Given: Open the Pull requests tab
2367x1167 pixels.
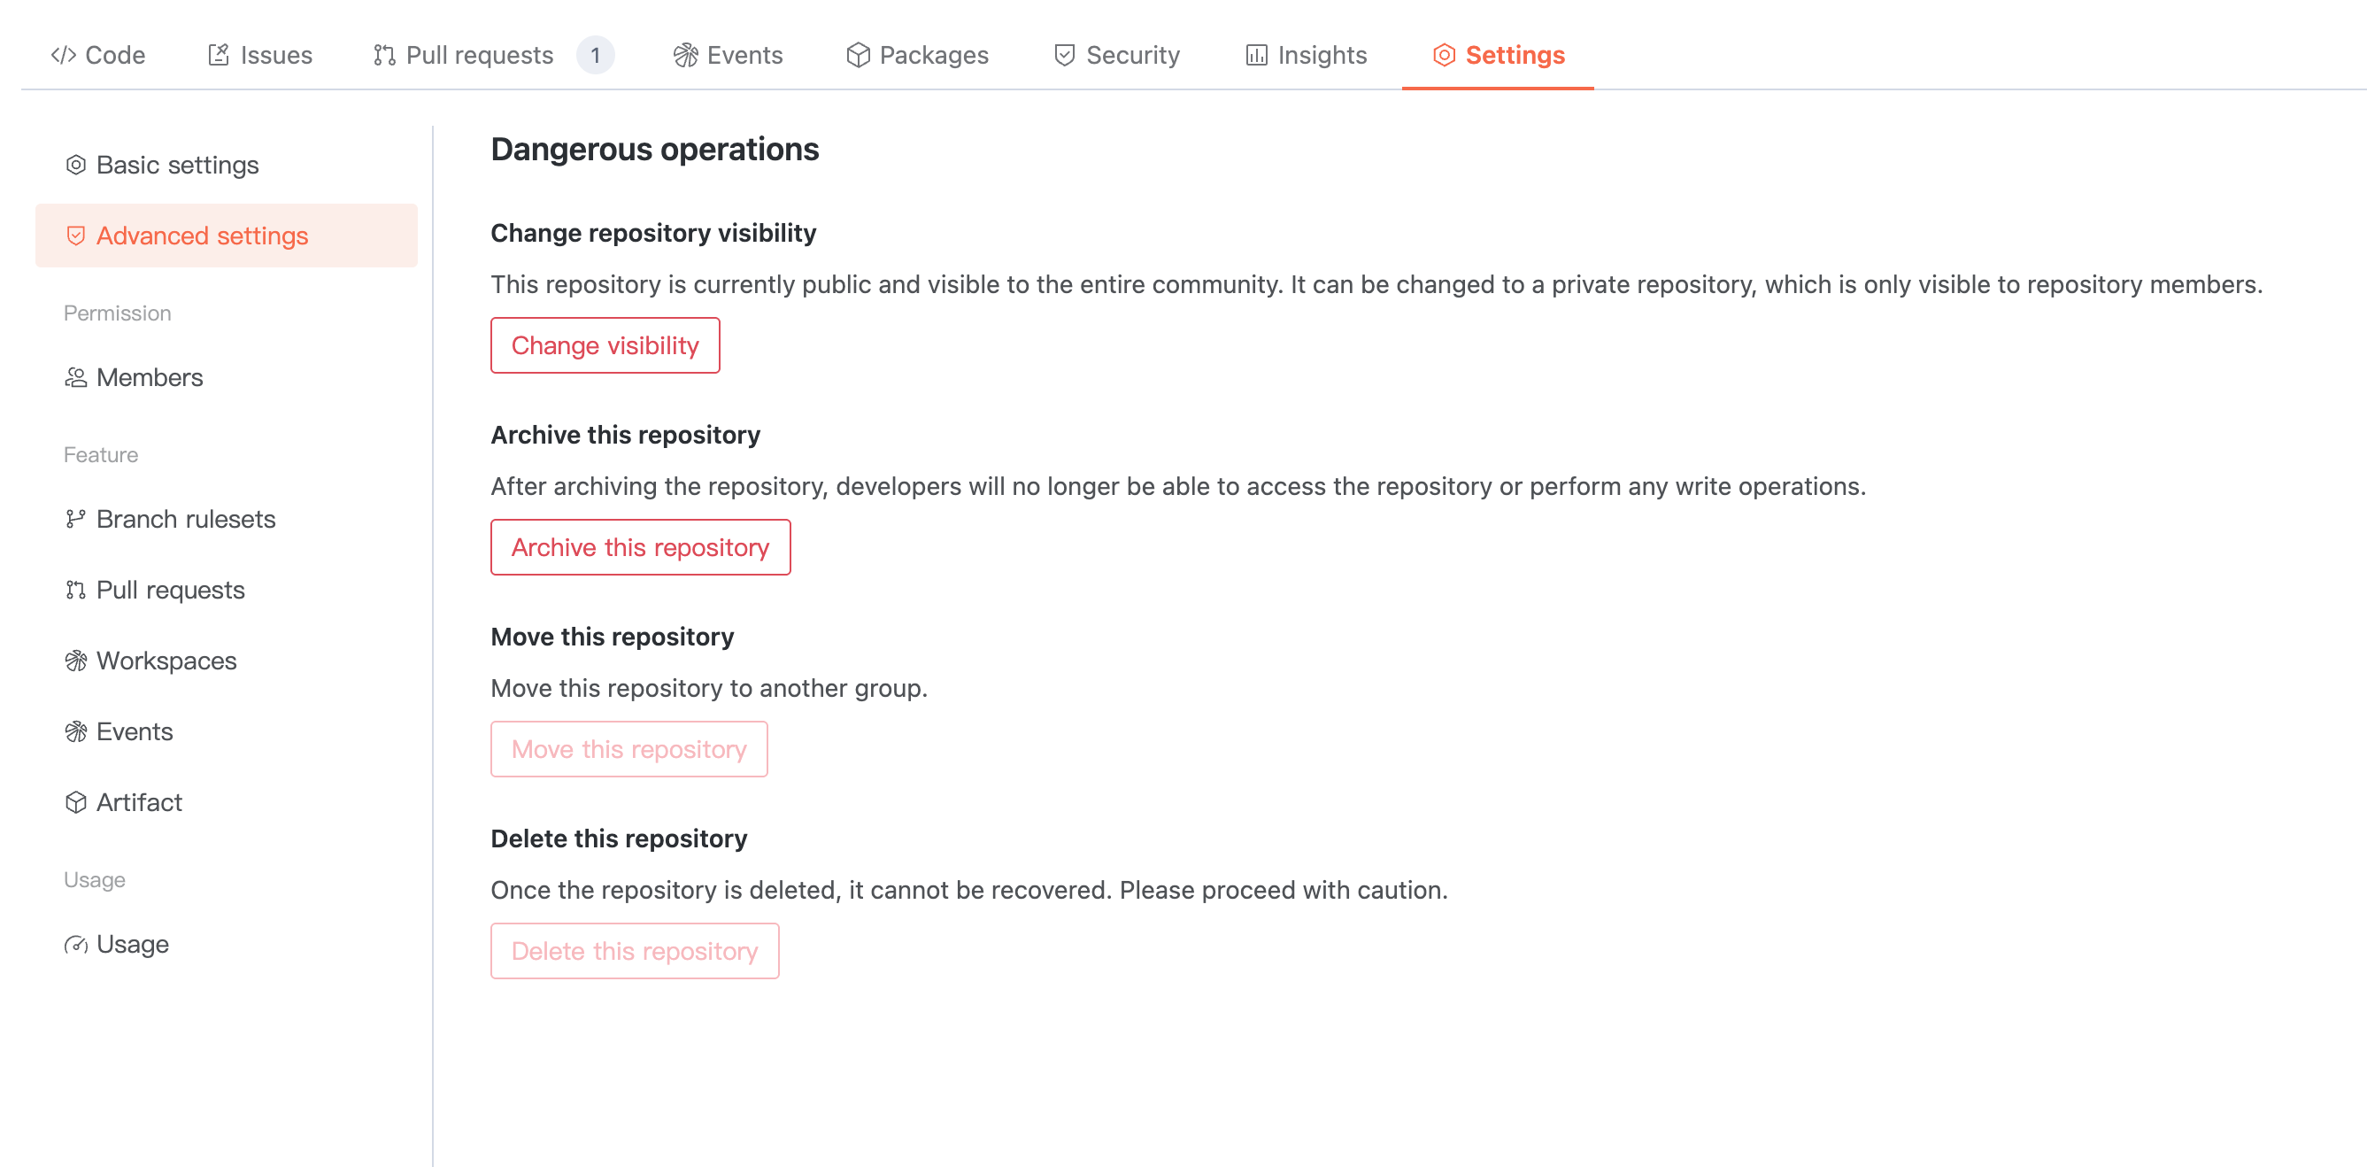Looking at the screenshot, I should click(480, 55).
